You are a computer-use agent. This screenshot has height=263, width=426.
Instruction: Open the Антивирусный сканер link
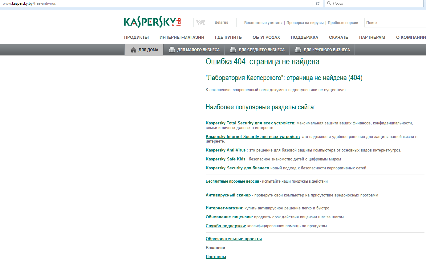click(x=228, y=195)
